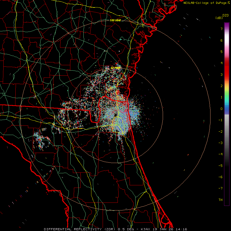Click the -4 value on the color scale
Image resolution: width=231 pixels, height=231 pixels.
tap(220, 154)
